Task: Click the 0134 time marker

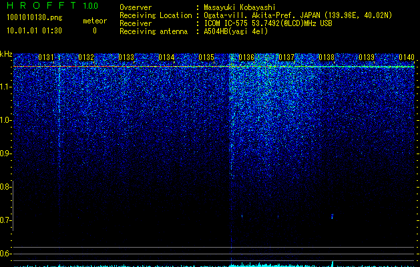Action: click(x=166, y=57)
